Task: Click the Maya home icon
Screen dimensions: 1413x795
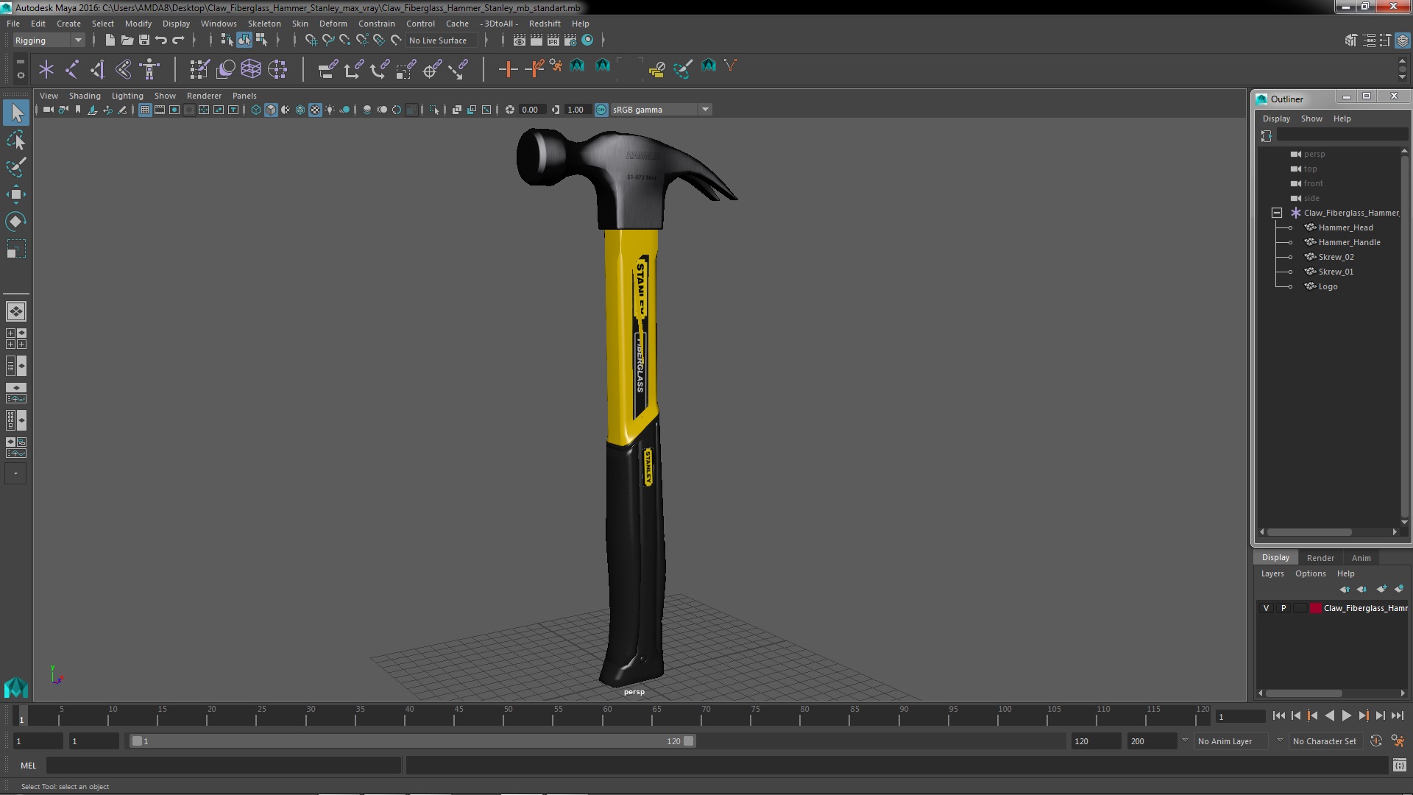Action: [x=15, y=688]
